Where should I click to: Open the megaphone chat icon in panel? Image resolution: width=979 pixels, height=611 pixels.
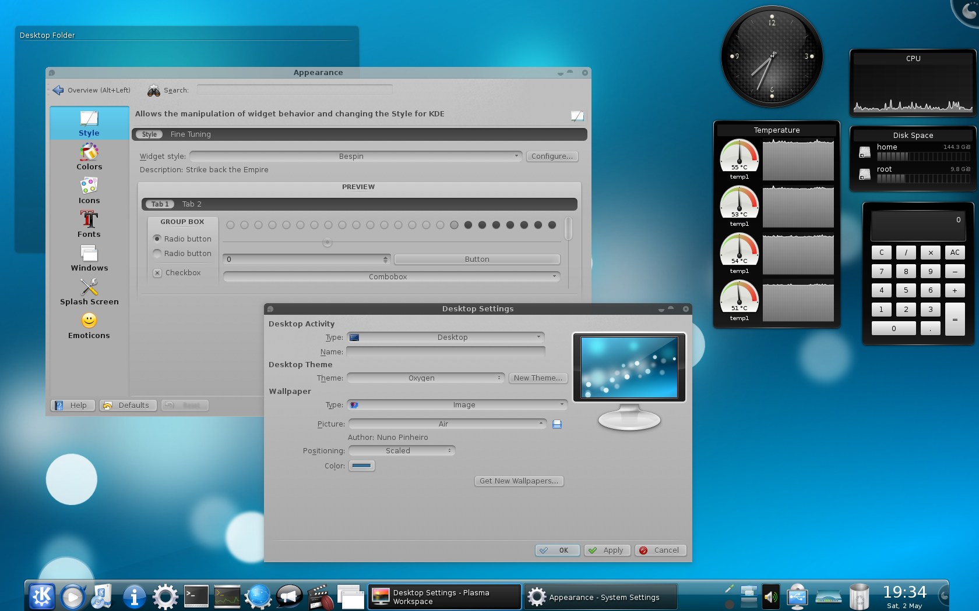tap(289, 596)
